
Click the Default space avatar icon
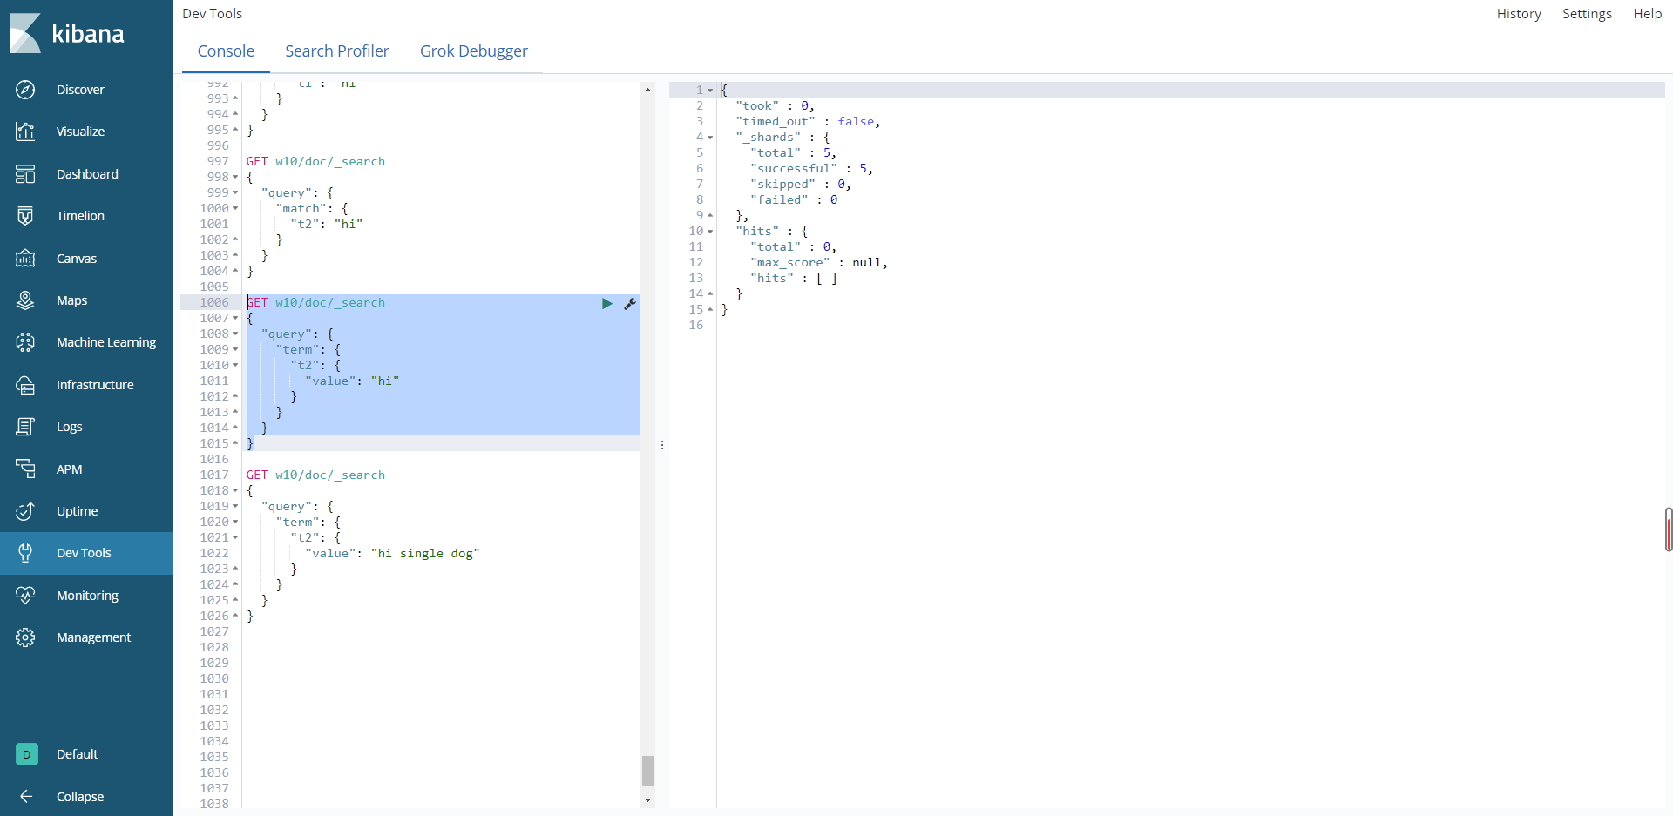pyautogui.click(x=27, y=754)
